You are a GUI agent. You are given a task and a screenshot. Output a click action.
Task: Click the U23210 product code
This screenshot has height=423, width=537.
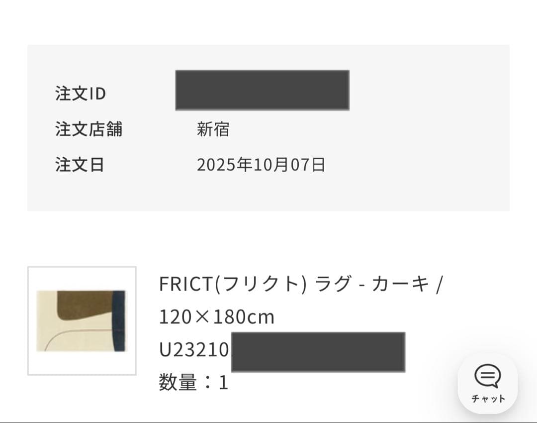click(x=194, y=350)
